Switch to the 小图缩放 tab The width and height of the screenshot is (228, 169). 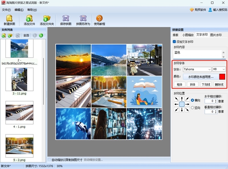188,35
